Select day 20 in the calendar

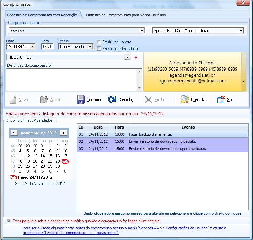pos(35,161)
